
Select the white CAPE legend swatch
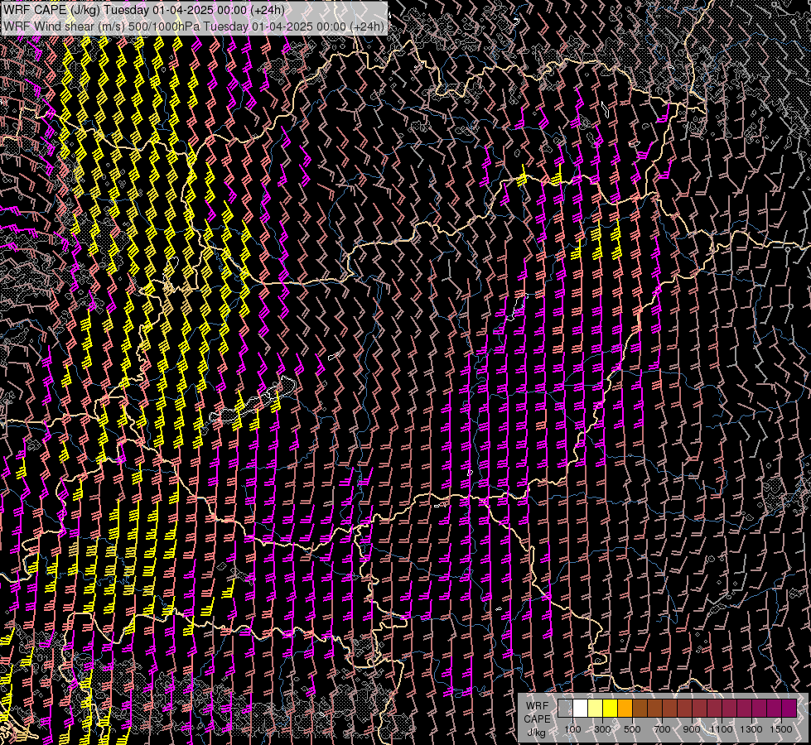click(581, 709)
